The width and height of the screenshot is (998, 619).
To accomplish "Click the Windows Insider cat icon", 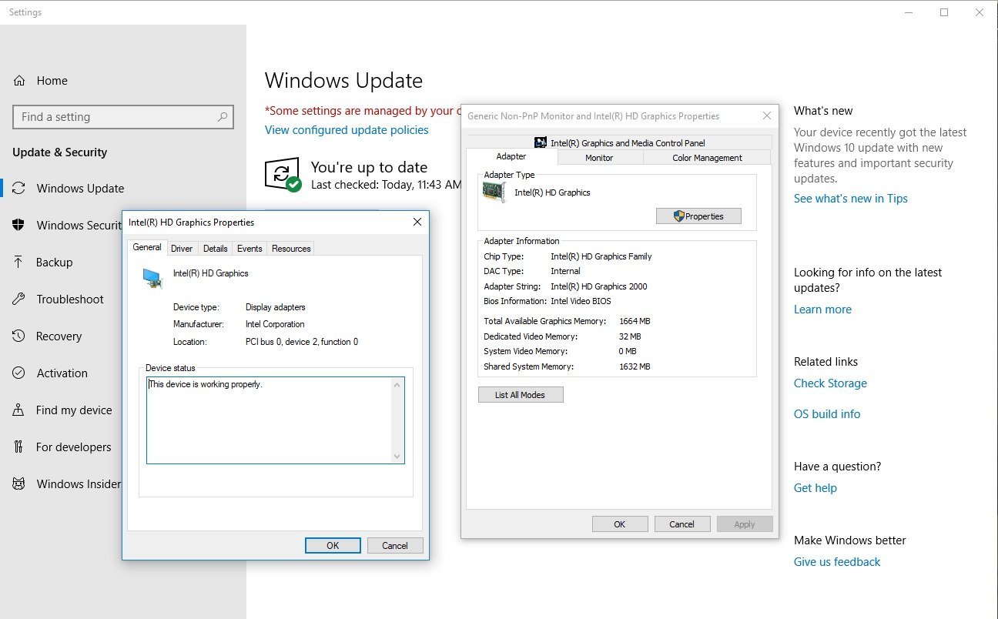I will (19, 484).
